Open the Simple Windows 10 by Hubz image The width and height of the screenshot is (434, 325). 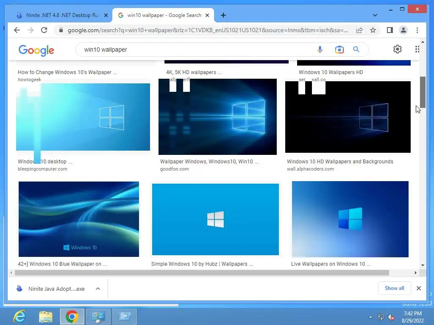[x=215, y=220]
